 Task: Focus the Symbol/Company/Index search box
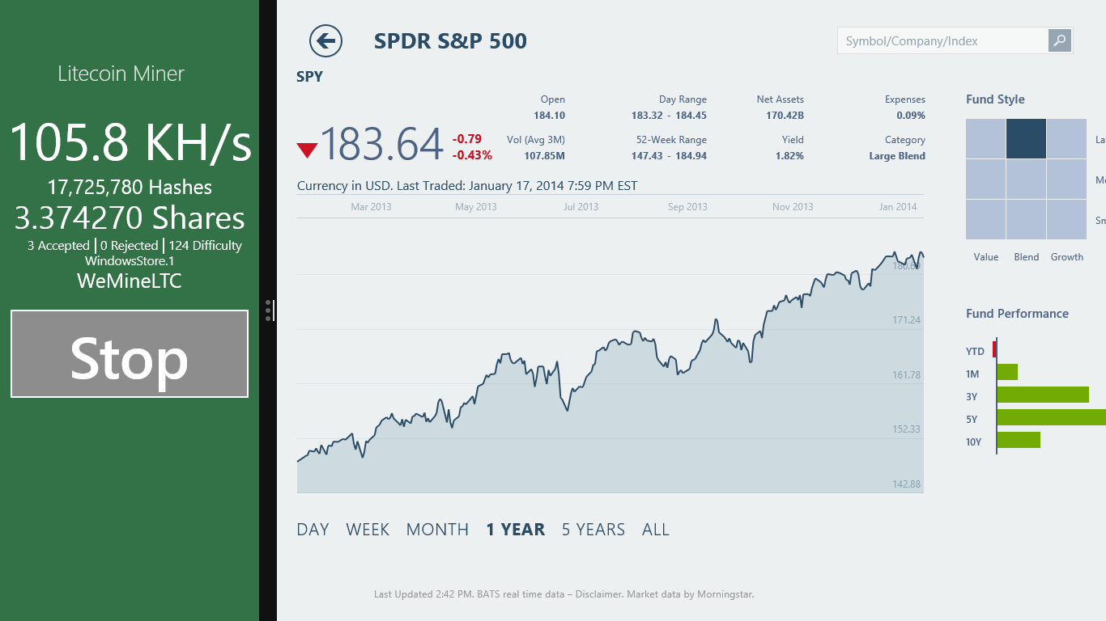(x=942, y=40)
